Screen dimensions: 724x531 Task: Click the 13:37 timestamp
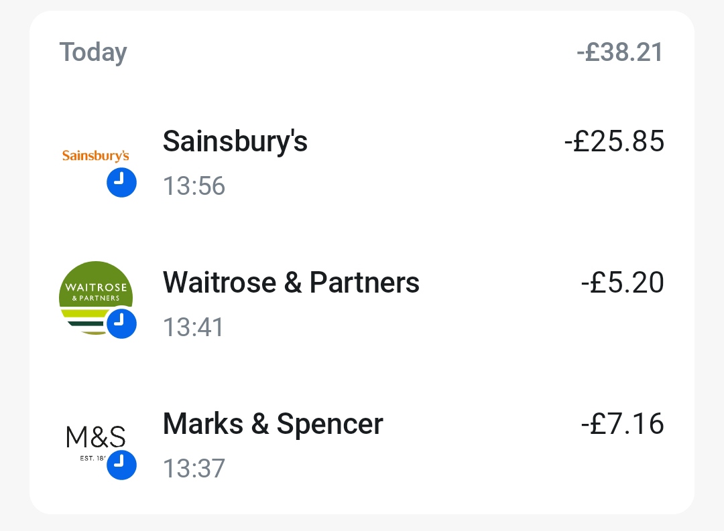[194, 468]
